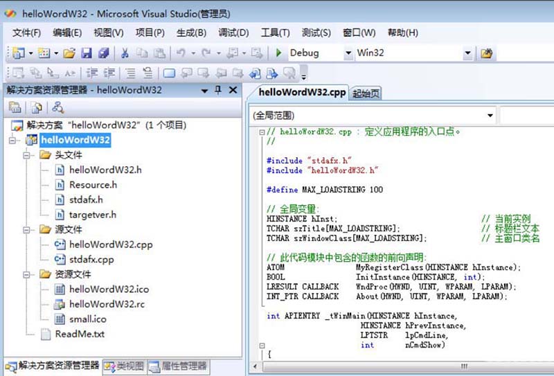The image size is (554, 376).
Task: Switch to the 属性管理器 bottom tab
Action: pyautogui.click(x=179, y=366)
